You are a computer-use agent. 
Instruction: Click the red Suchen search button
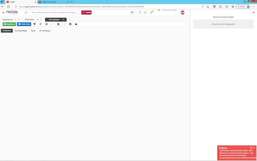[x=86, y=12]
